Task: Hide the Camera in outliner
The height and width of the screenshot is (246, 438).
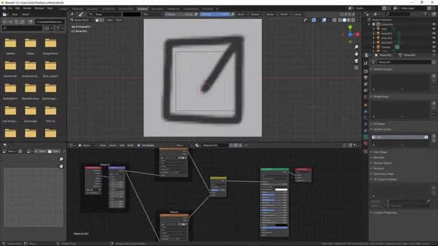Action: [434, 47]
